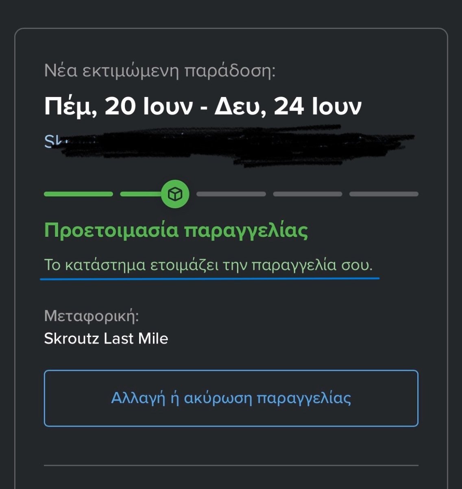
Task: Tap the word ακύρωση inside the outlined button
Action: click(x=218, y=398)
